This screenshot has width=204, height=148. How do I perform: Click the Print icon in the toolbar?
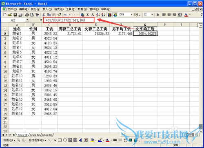pyautogui.click(x=27, y=15)
